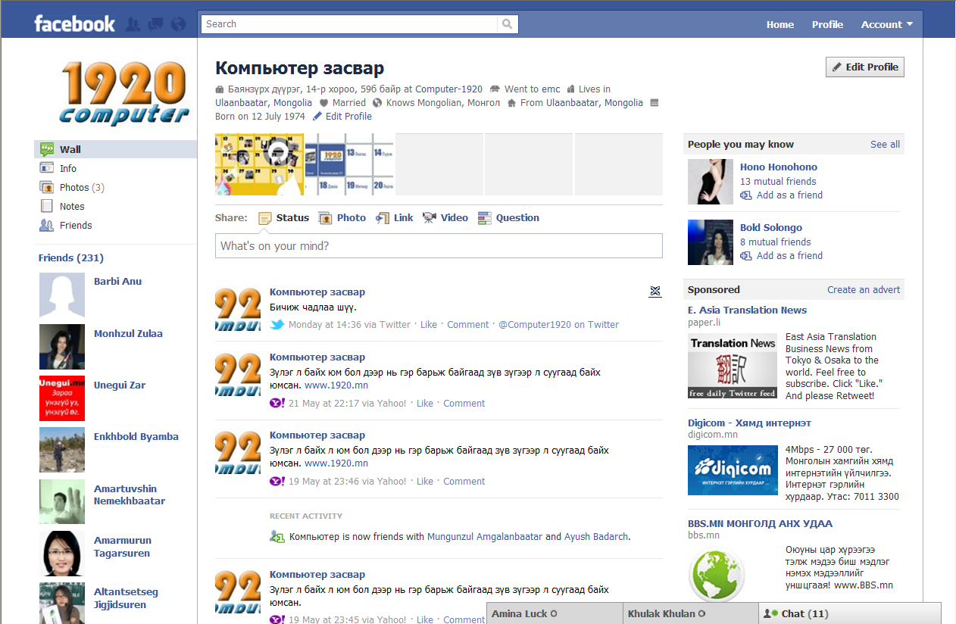Open friend requests icon in top bar
This screenshot has height=624, width=956.
tap(133, 24)
